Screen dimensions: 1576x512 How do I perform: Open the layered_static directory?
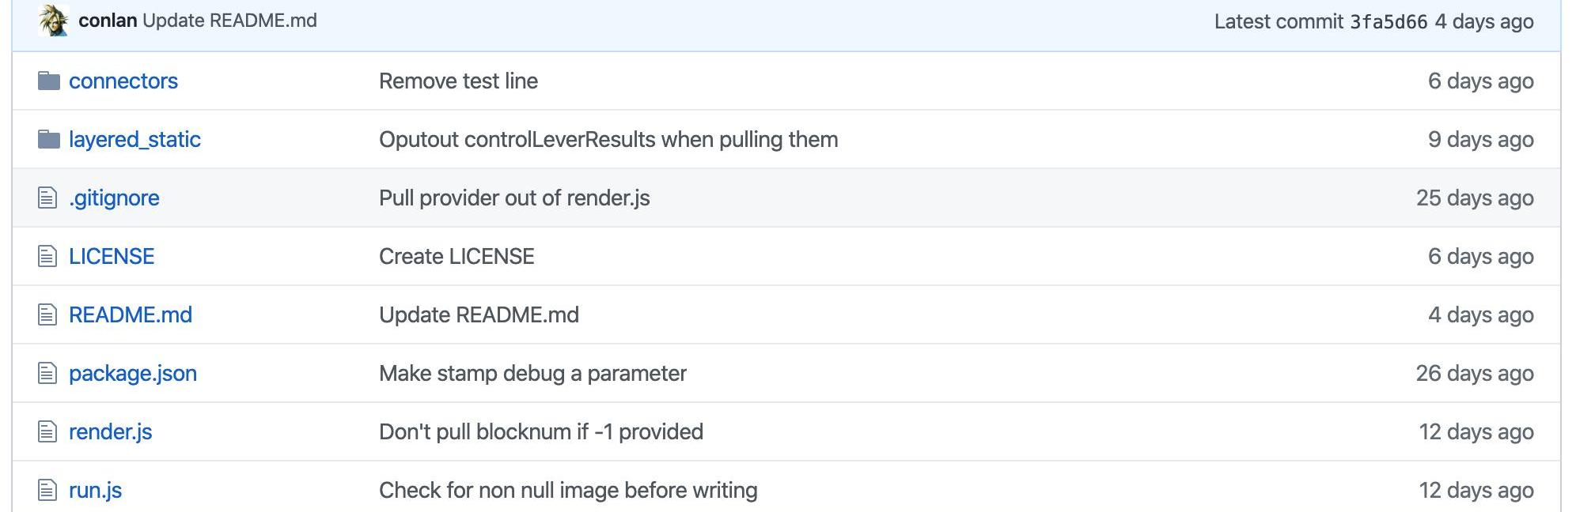(134, 140)
